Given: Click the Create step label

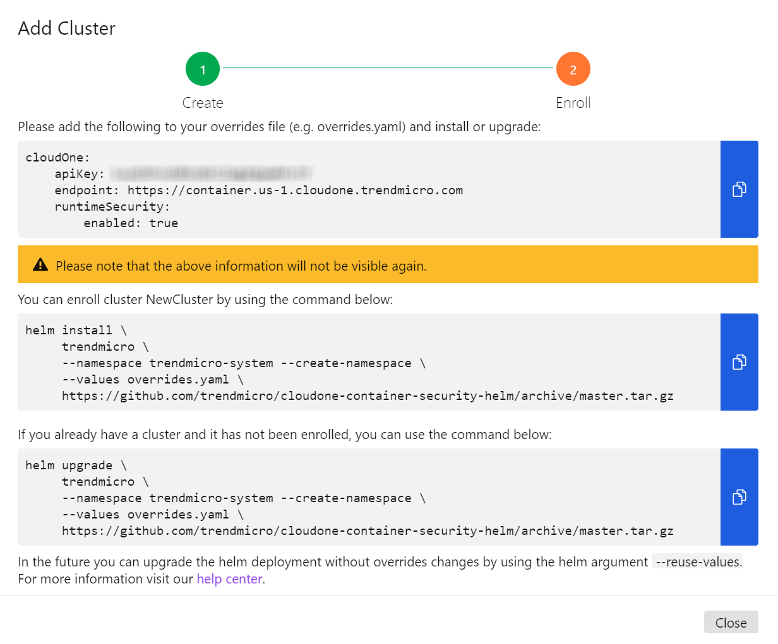Looking at the screenshot, I should coord(203,103).
